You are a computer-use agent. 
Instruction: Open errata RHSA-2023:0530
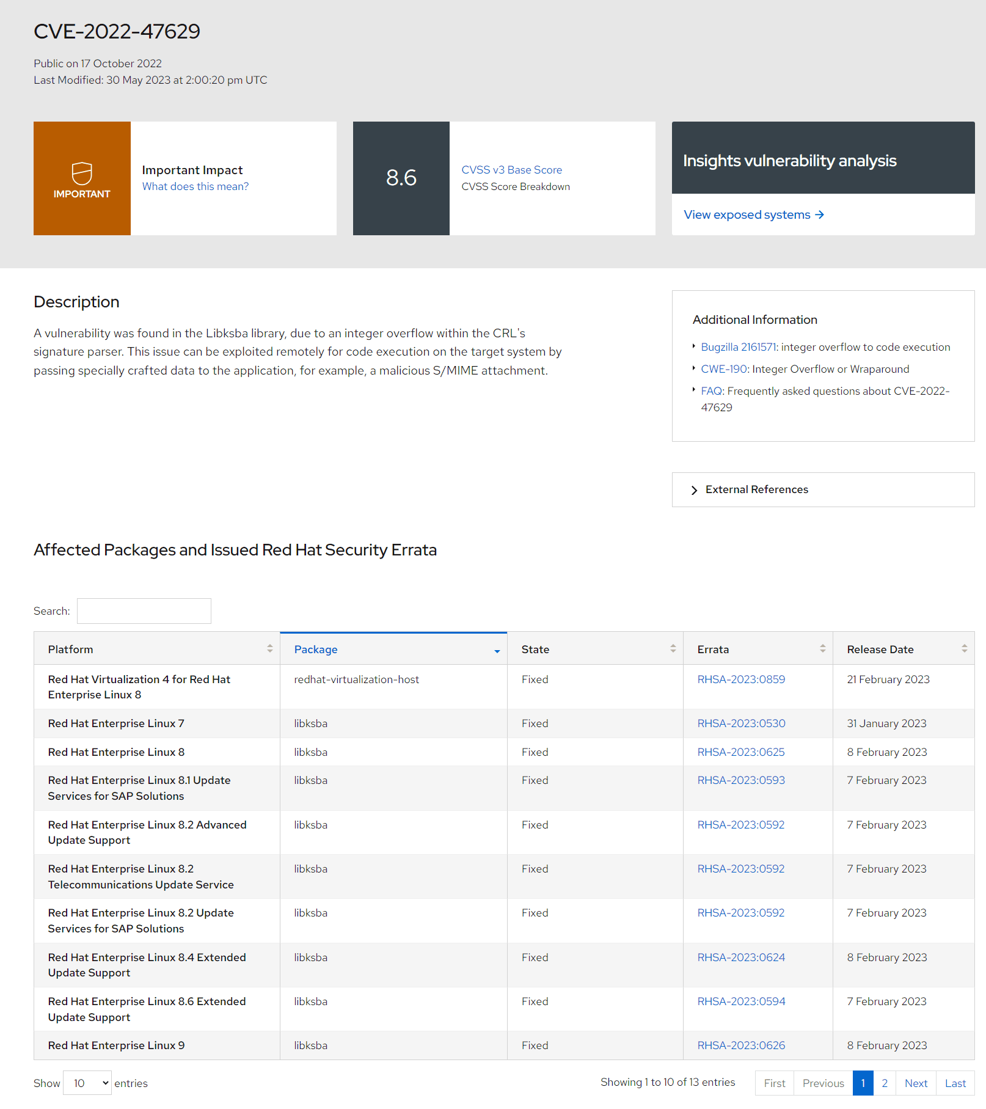click(741, 723)
